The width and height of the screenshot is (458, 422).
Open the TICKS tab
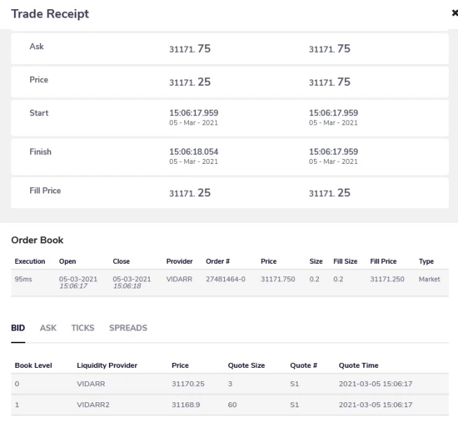pos(83,328)
